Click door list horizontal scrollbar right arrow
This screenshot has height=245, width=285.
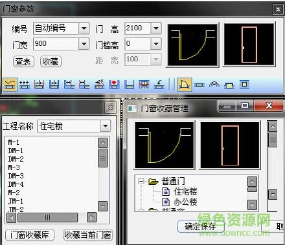91,217
